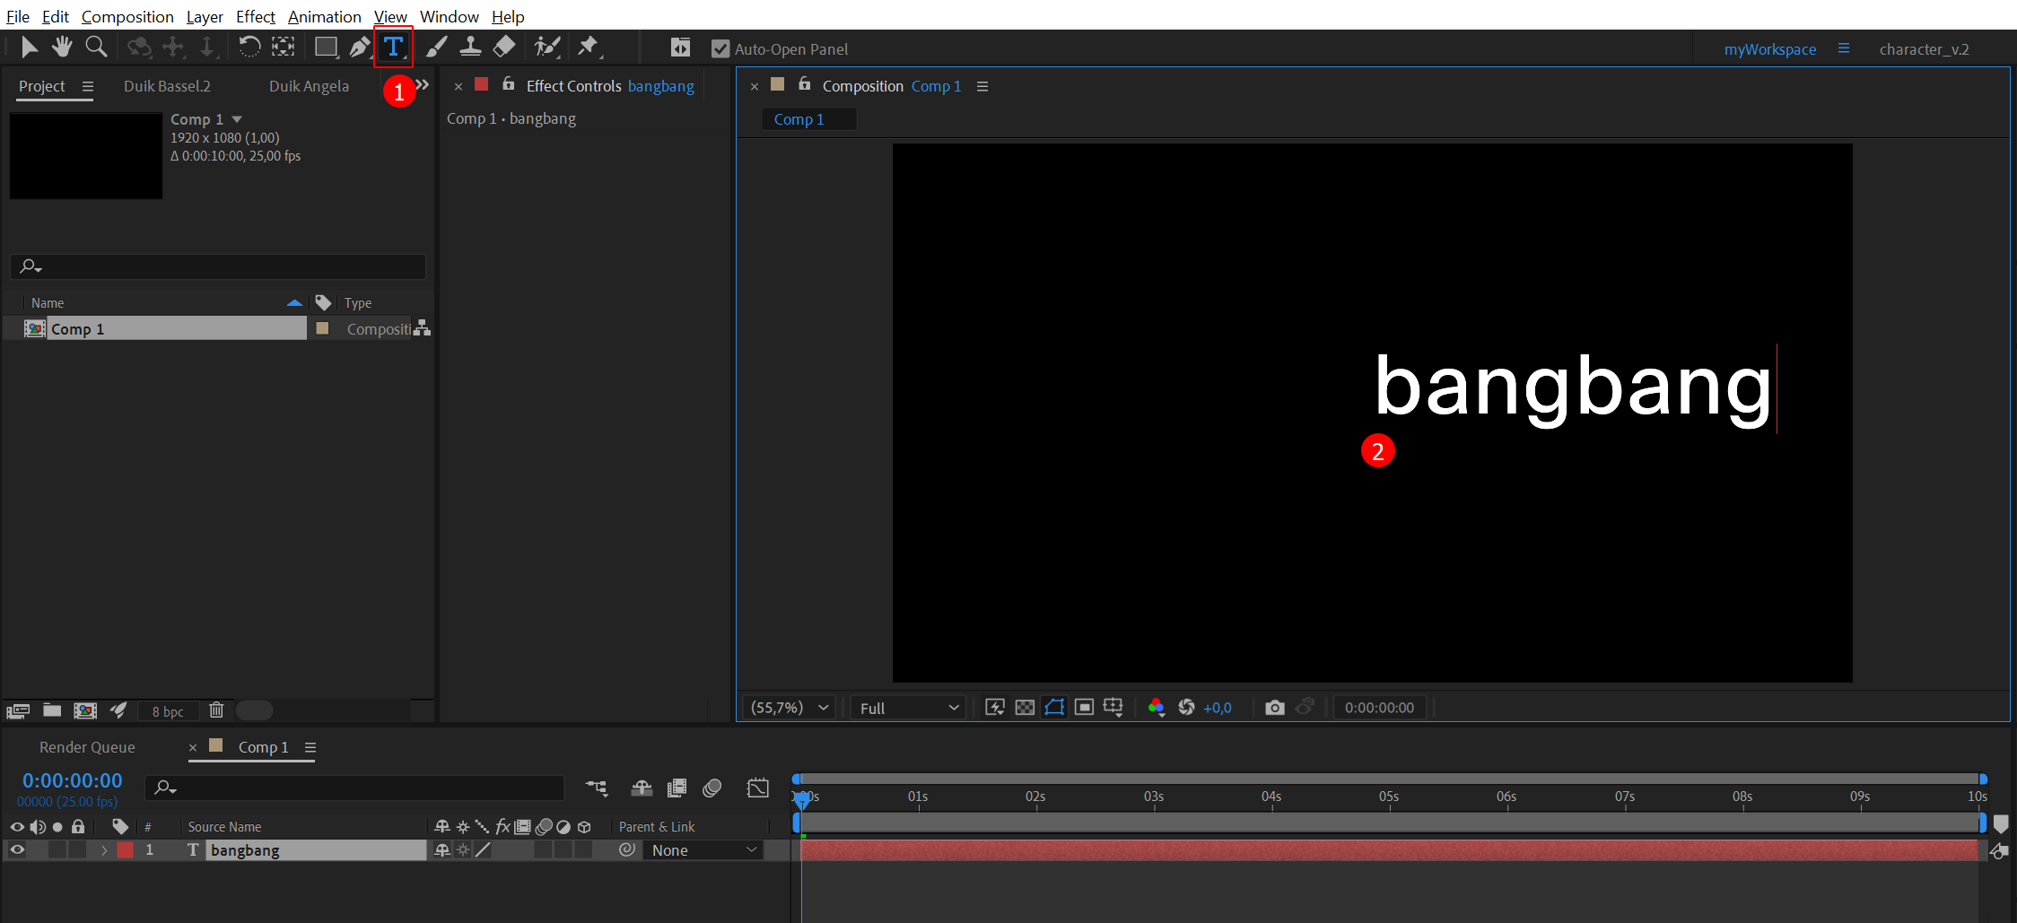Image resolution: width=2017 pixels, height=923 pixels.
Task: Switch to the Render Queue tab
Action: click(x=87, y=747)
